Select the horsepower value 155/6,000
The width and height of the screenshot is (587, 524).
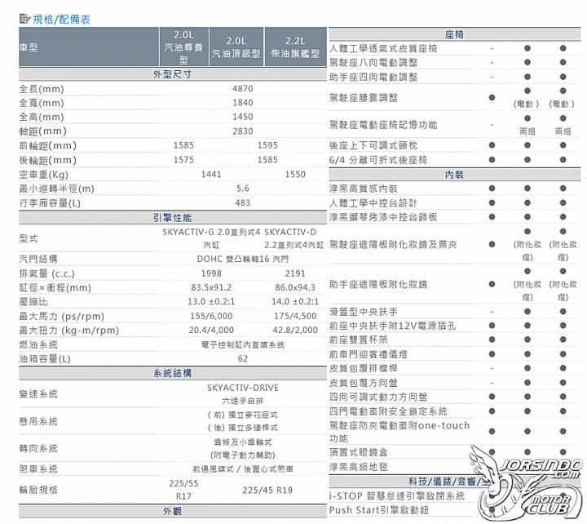pos(211,317)
